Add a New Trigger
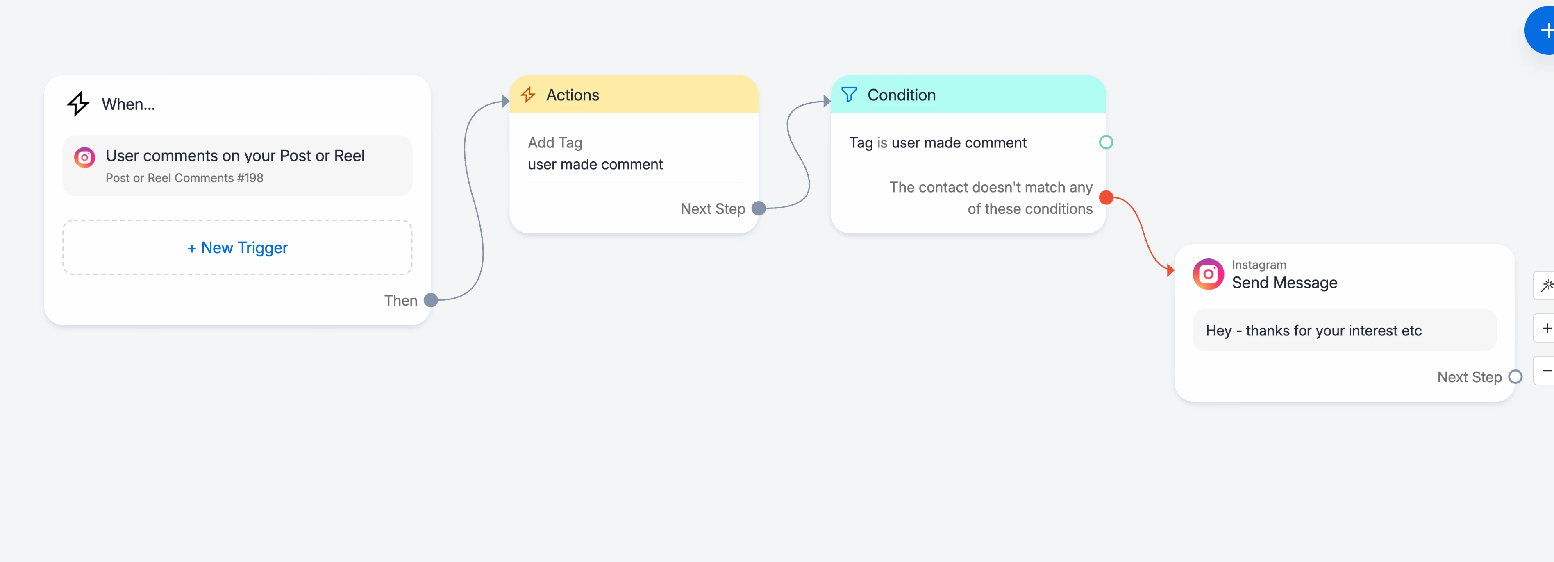 237,248
